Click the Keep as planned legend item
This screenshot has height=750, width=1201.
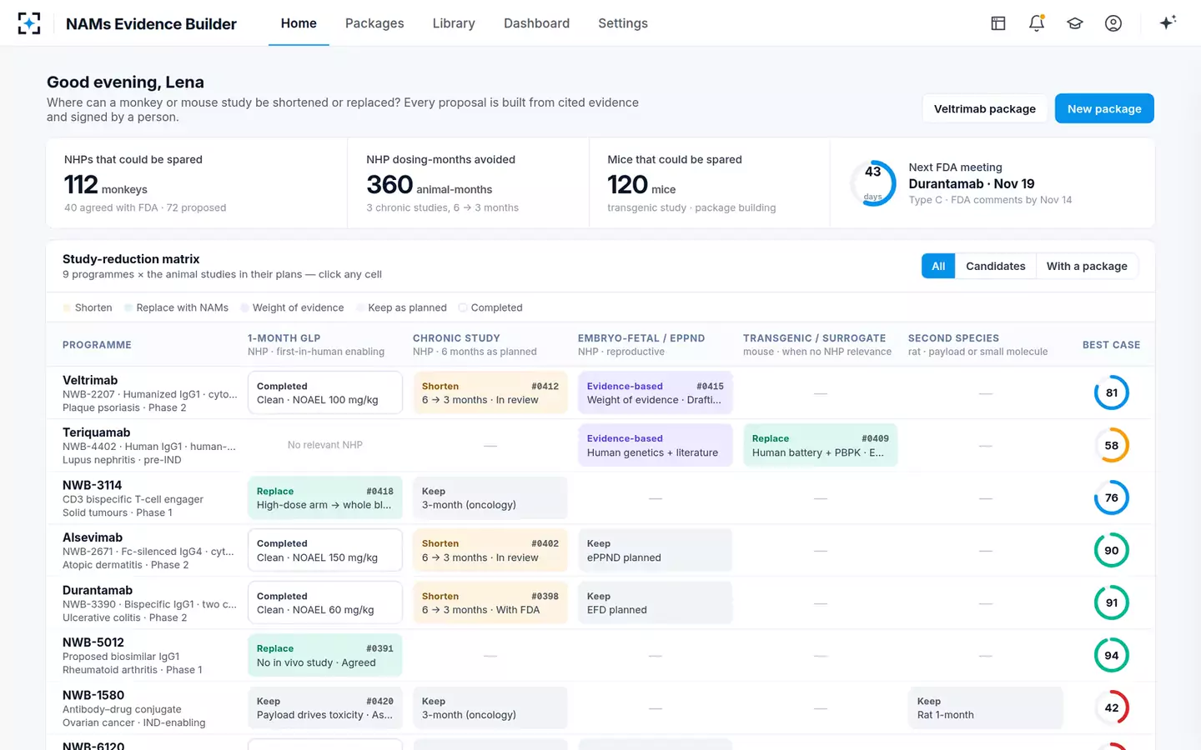click(x=401, y=307)
